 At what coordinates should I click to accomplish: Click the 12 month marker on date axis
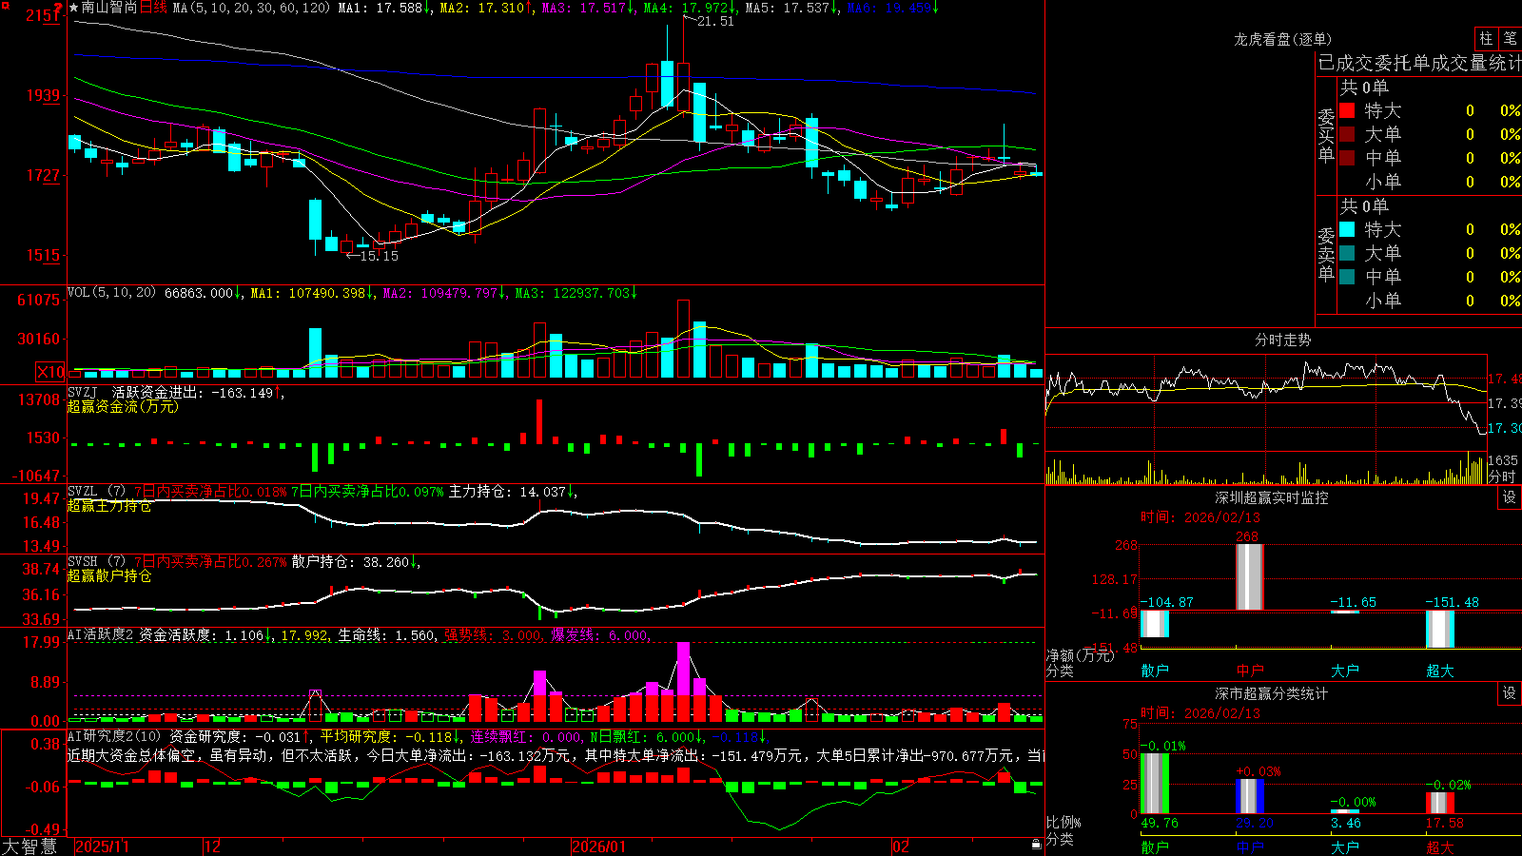(x=212, y=846)
